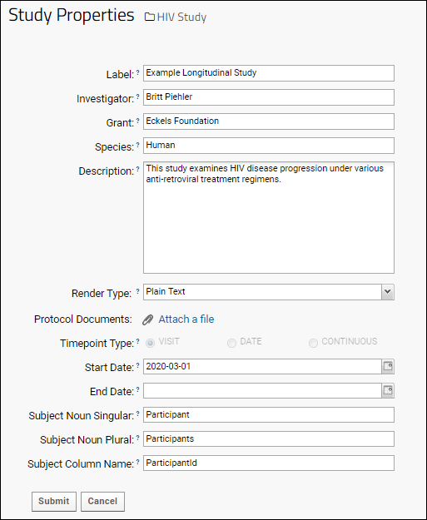Image resolution: width=427 pixels, height=520 pixels.
Task: Submit the study properties form
Action: coord(54,501)
